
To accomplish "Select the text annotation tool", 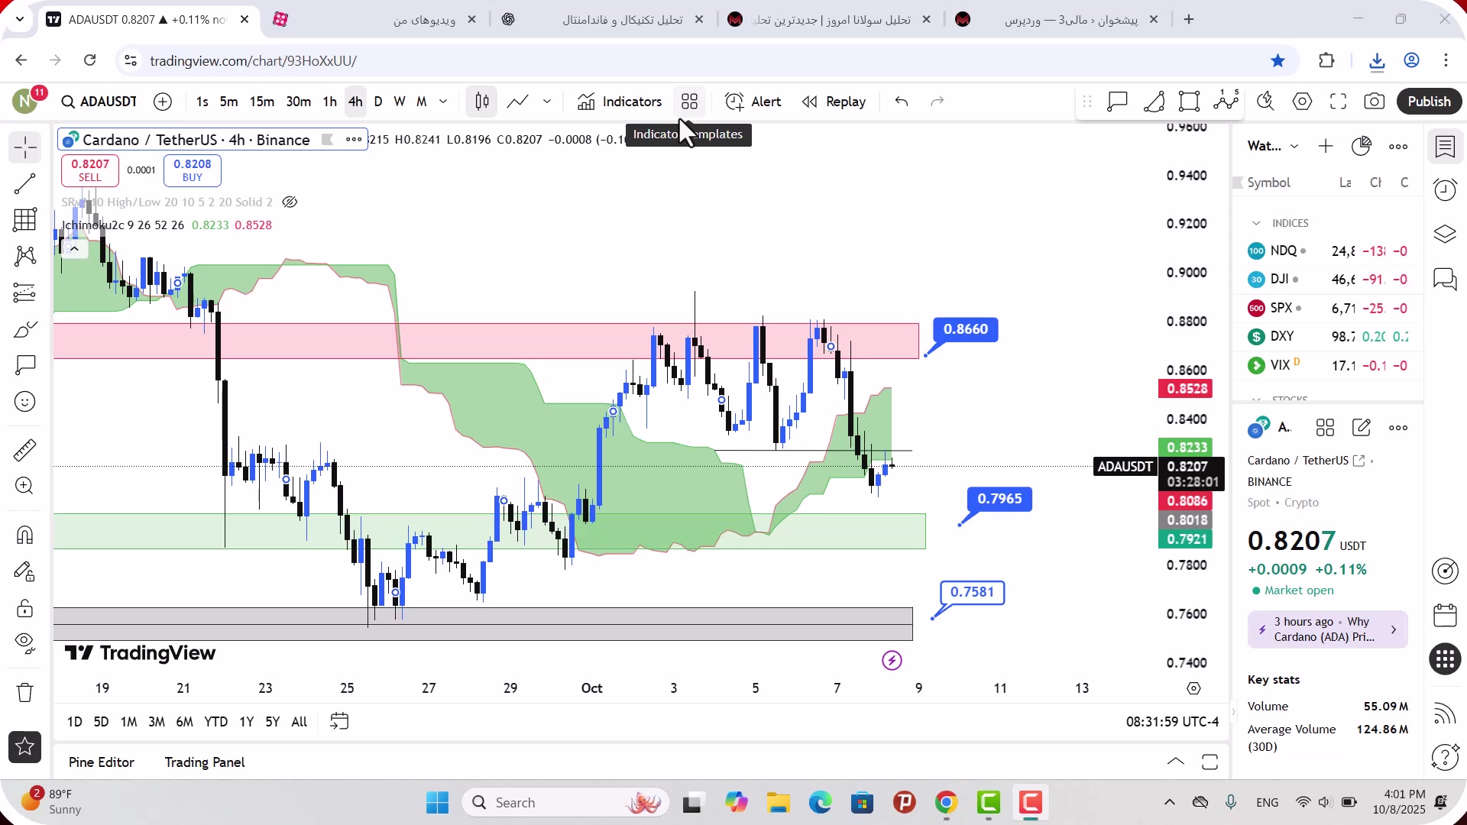I will click(x=25, y=365).
